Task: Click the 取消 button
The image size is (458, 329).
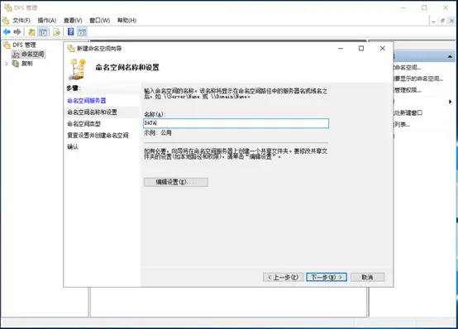Action: pyautogui.click(x=367, y=277)
